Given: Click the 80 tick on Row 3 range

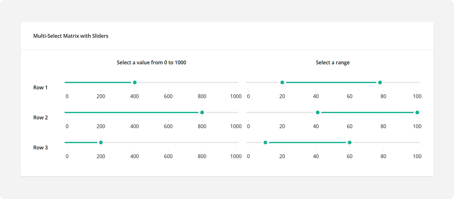Looking at the screenshot, I should [383, 156].
